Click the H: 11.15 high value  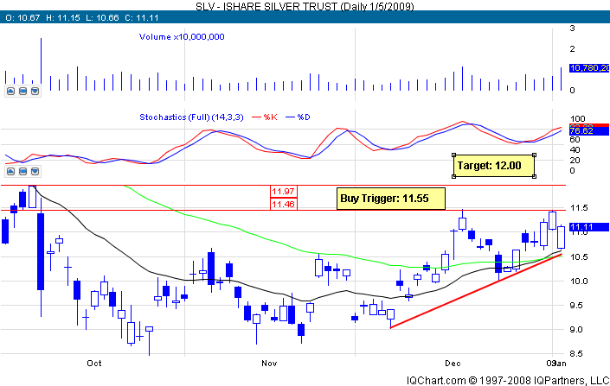click(x=63, y=18)
